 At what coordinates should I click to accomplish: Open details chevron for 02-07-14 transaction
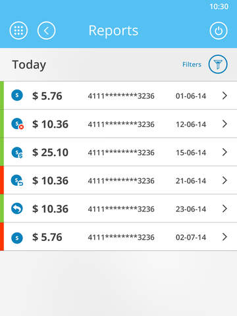224,237
